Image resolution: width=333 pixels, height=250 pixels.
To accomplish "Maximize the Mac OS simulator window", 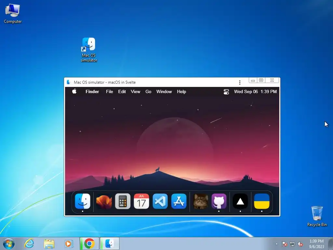I will click(261, 80).
